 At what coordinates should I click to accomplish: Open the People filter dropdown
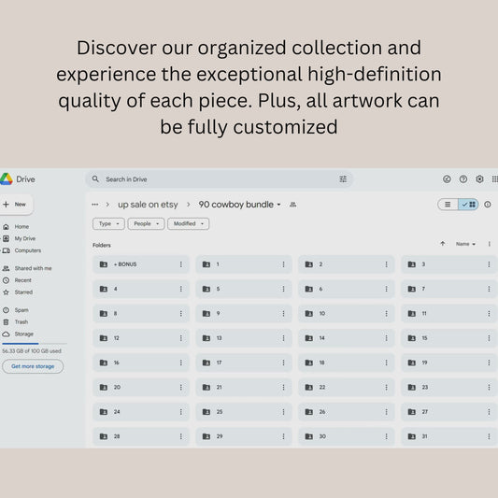[x=146, y=223]
